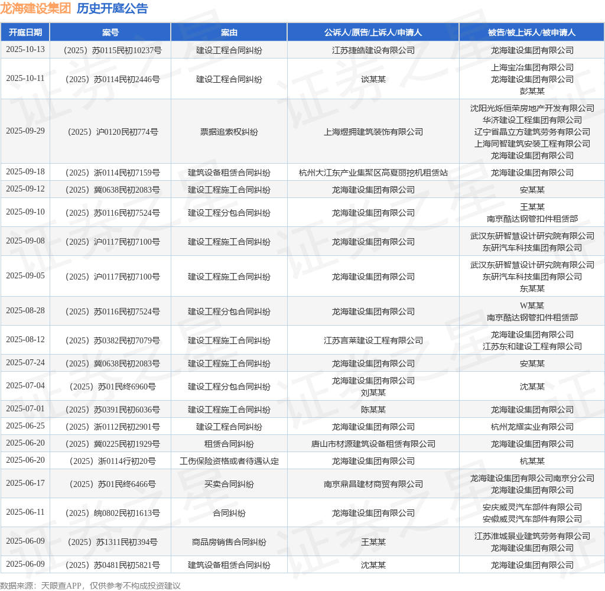Select date cell 2025-09-08
The width and height of the screenshot is (605, 591).
[x=25, y=241]
